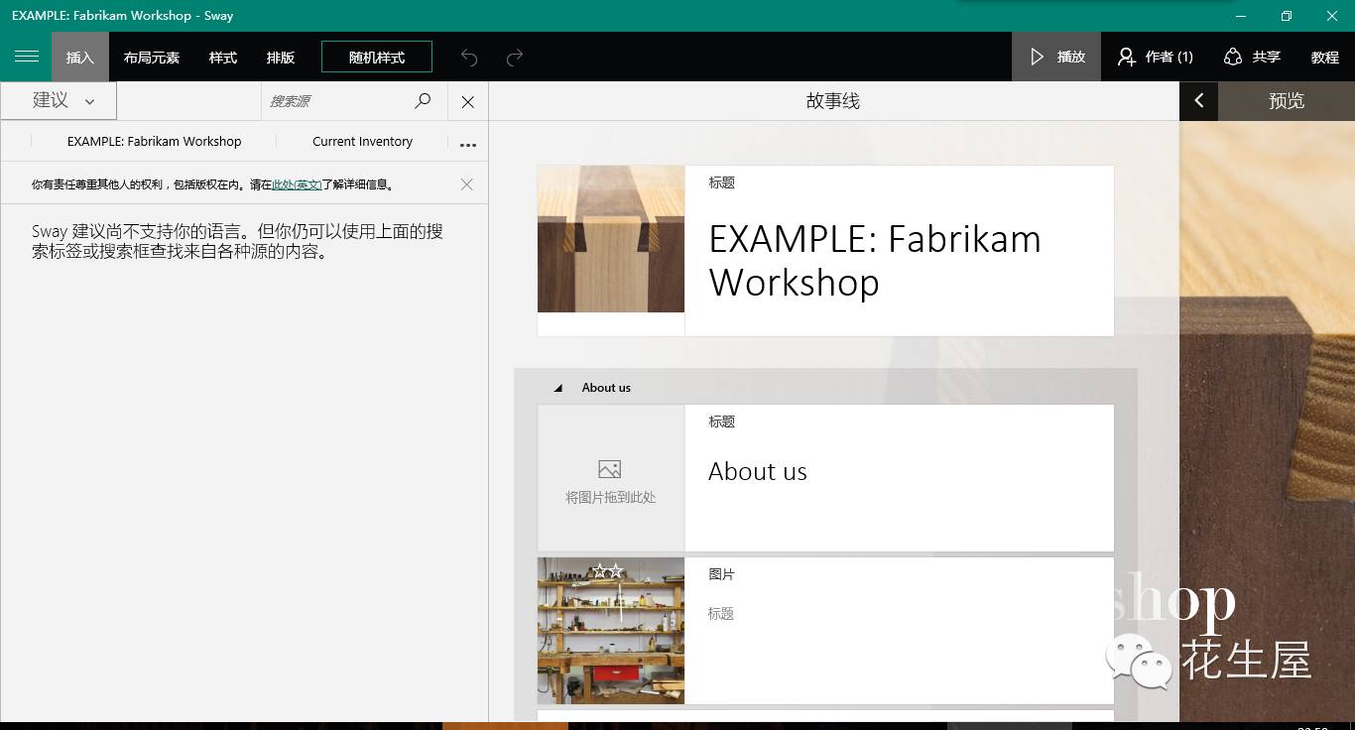Image resolution: width=1355 pixels, height=730 pixels.
Task: Click the 共享 share button
Action: 1252,57
